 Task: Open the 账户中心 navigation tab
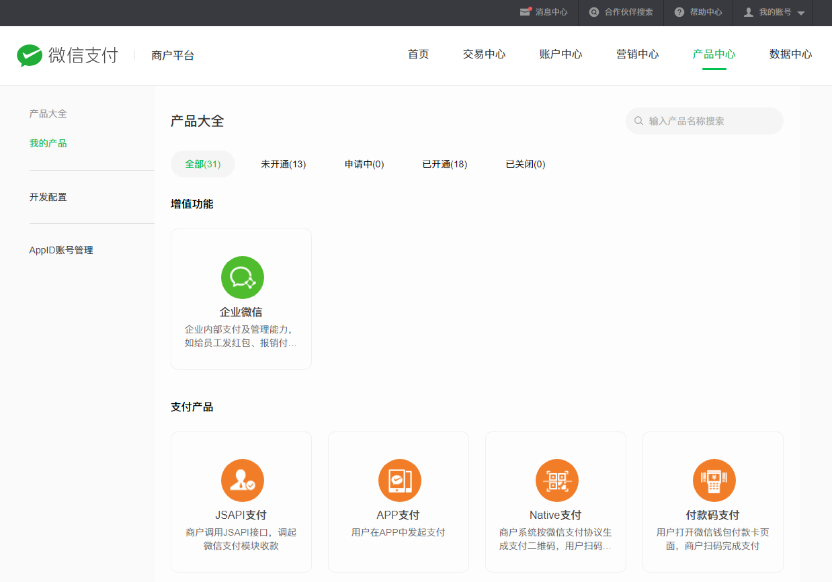pyautogui.click(x=560, y=54)
